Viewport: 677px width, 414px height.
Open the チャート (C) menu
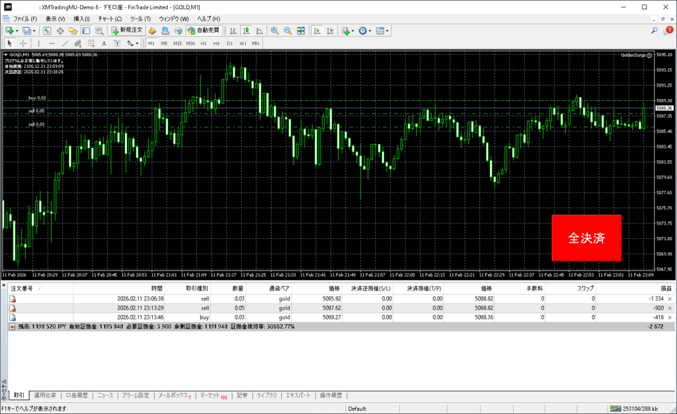[x=109, y=18]
